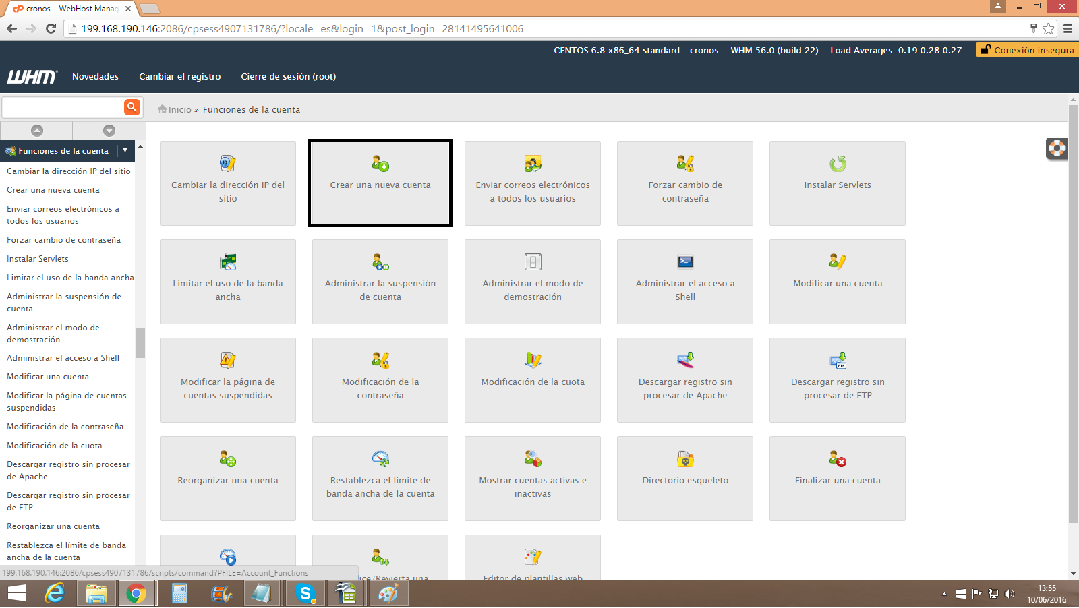The image size is (1079, 608).
Task: Click Modificar una cuenta in the sidebar
Action: 48,377
